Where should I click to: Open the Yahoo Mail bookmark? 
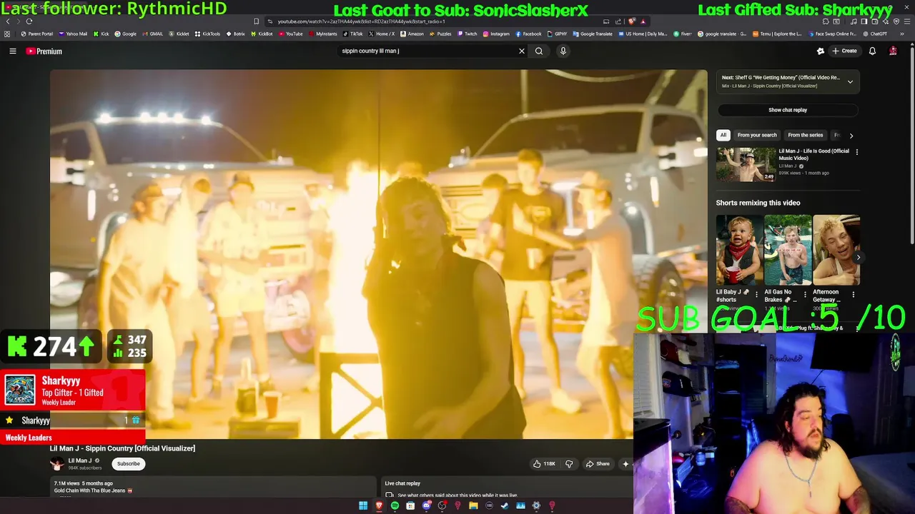click(74, 34)
